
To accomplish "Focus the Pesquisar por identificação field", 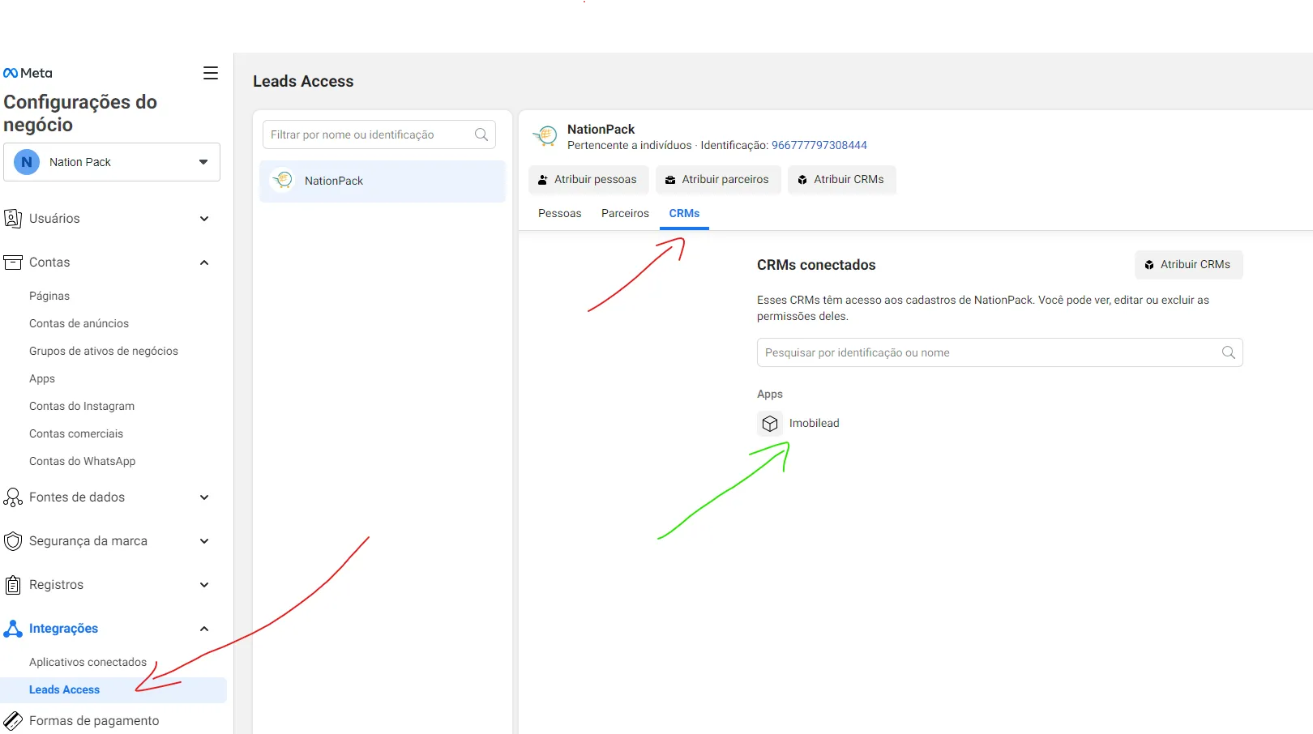I will click(x=999, y=352).
